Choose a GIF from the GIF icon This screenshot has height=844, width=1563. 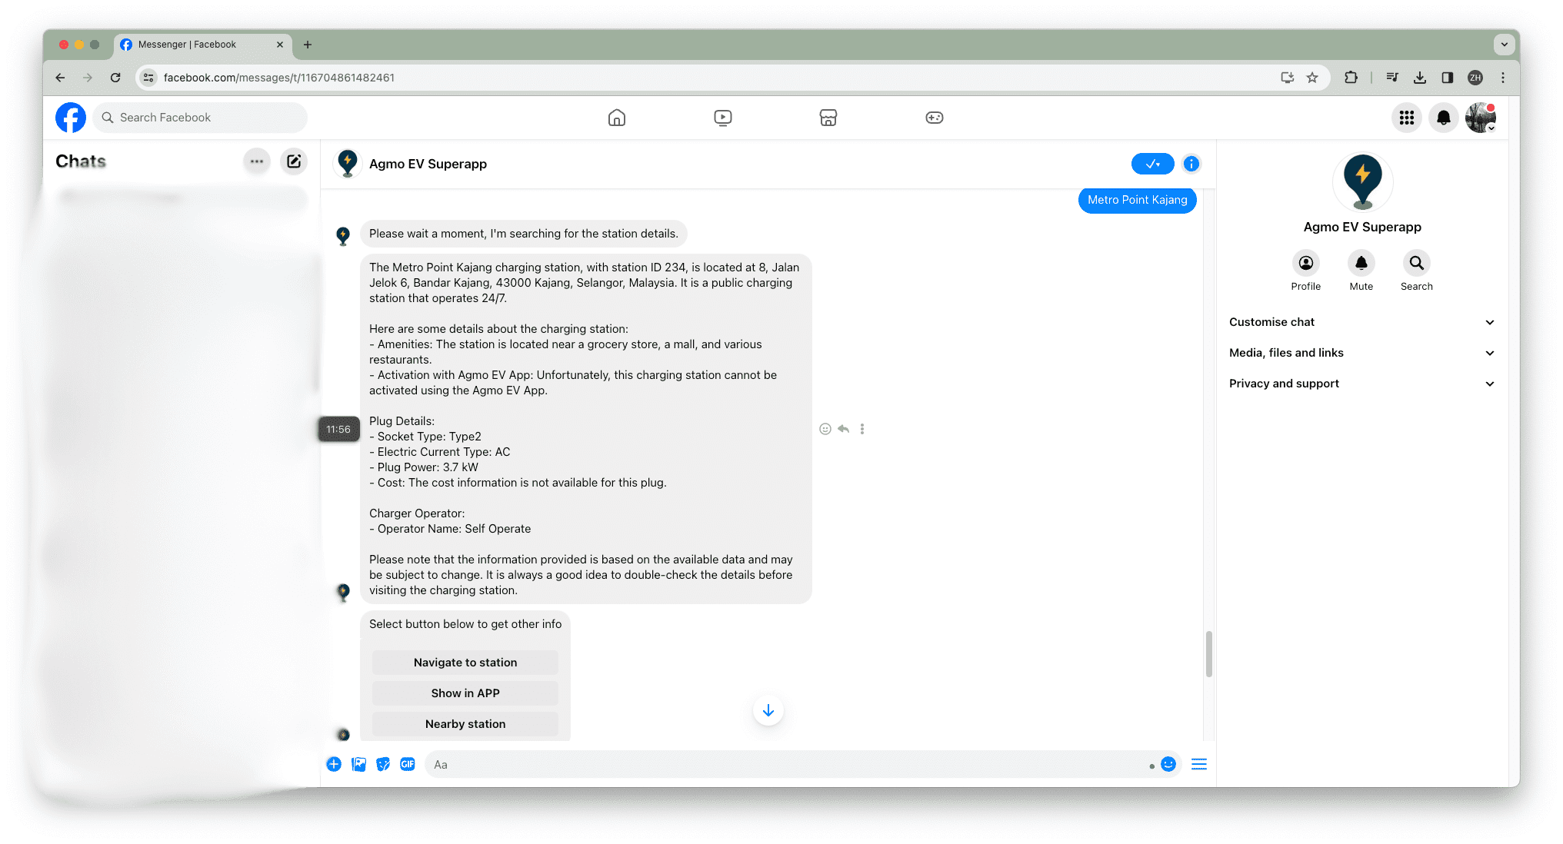click(408, 764)
